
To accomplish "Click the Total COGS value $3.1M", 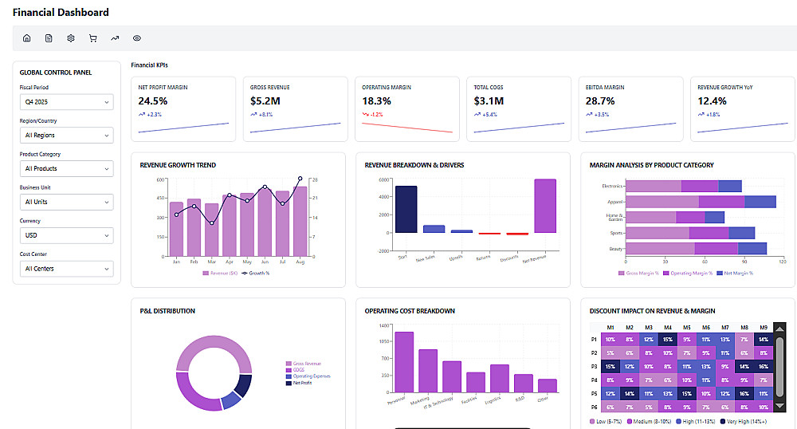I will 489,101.
